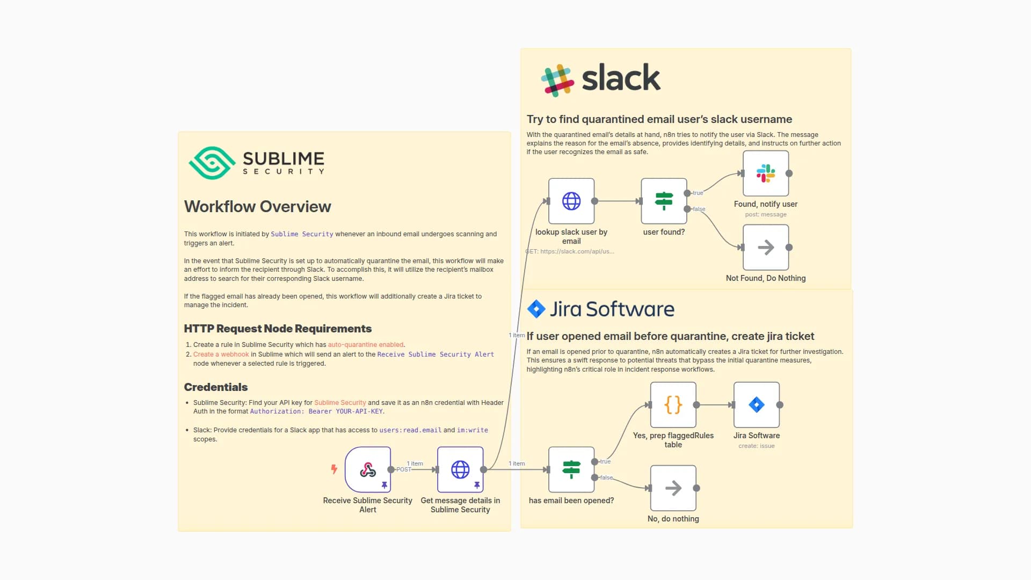This screenshot has height=580, width=1031.
Task: Open the 'Yes, prep flaggedRules table' code node
Action: [673, 404]
